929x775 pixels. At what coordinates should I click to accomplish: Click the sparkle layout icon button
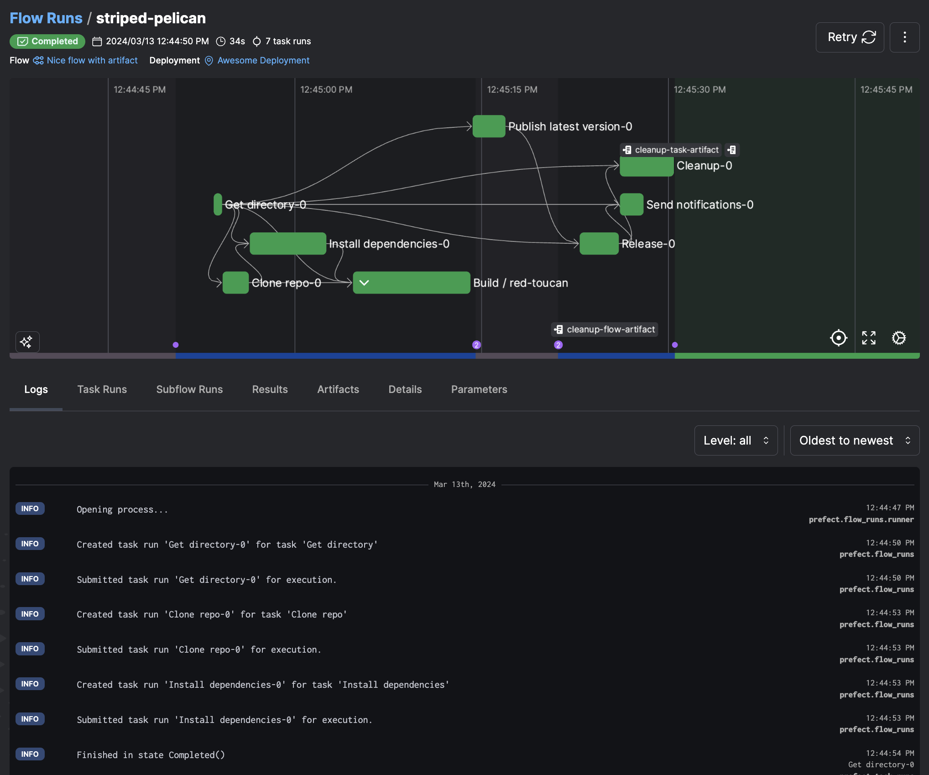click(27, 341)
